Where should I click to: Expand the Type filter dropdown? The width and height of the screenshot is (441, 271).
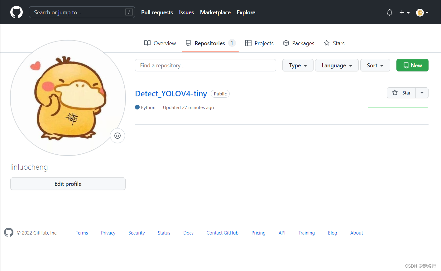point(298,65)
